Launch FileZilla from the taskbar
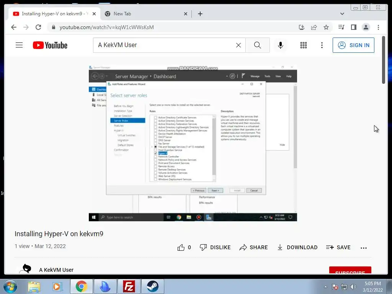 [129, 286]
